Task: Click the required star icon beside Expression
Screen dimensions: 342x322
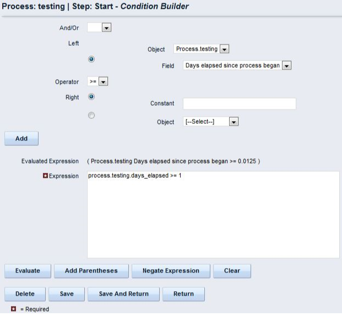Action: coord(46,176)
